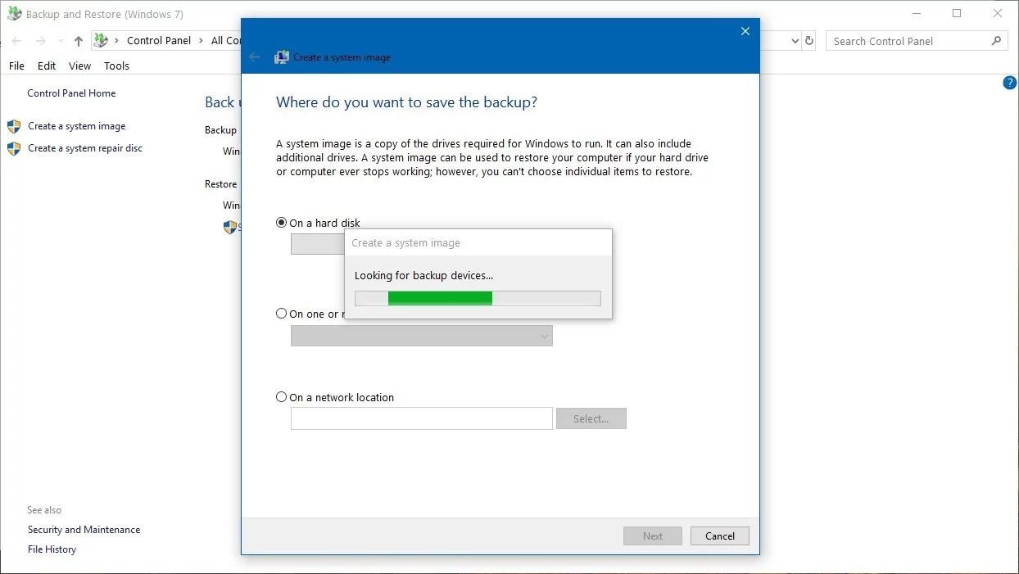Click the "Restore" section label
Screen dimensions: 1019x574
[x=220, y=184]
